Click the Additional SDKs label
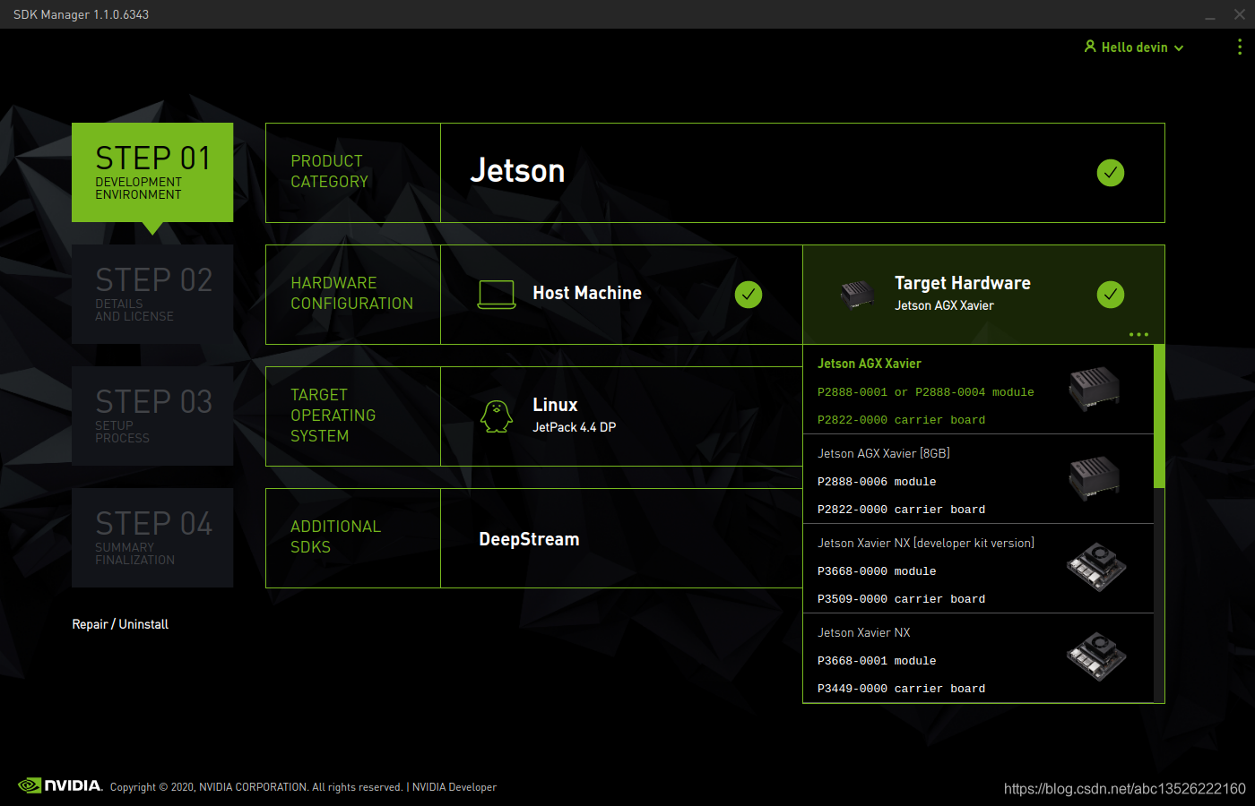The image size is (1255, 806). (x=335, y=536)
